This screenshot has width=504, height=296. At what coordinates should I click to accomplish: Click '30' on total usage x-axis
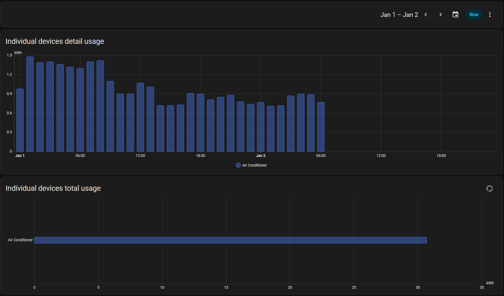point(418,288)
